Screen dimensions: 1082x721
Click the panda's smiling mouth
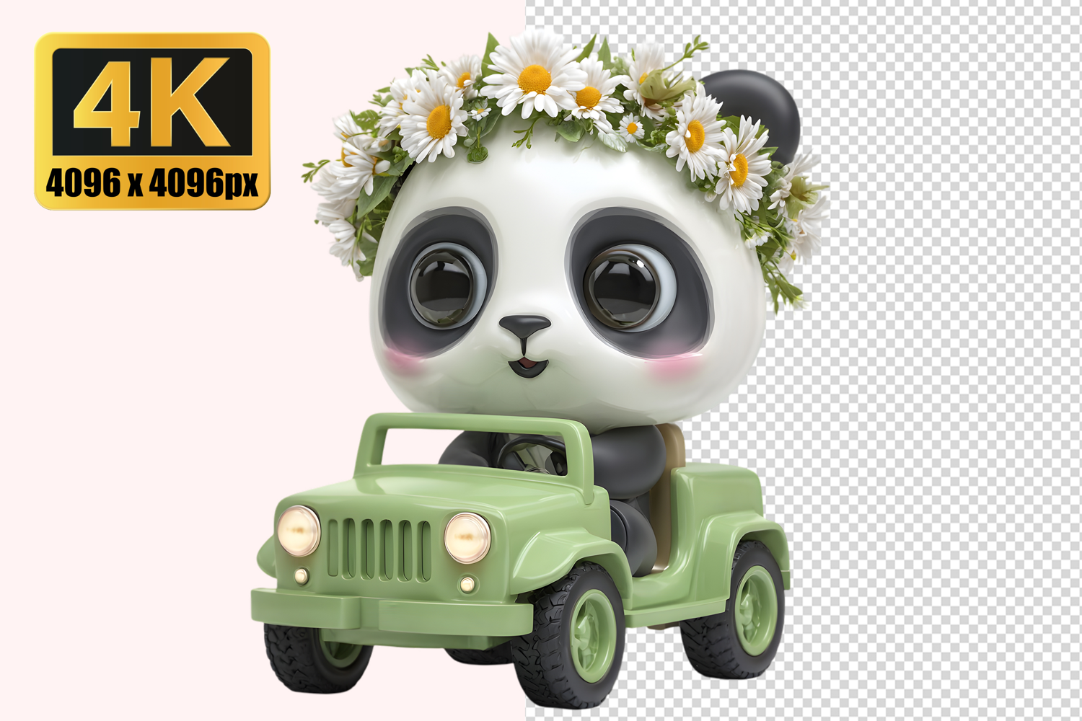tap(529, 366)
